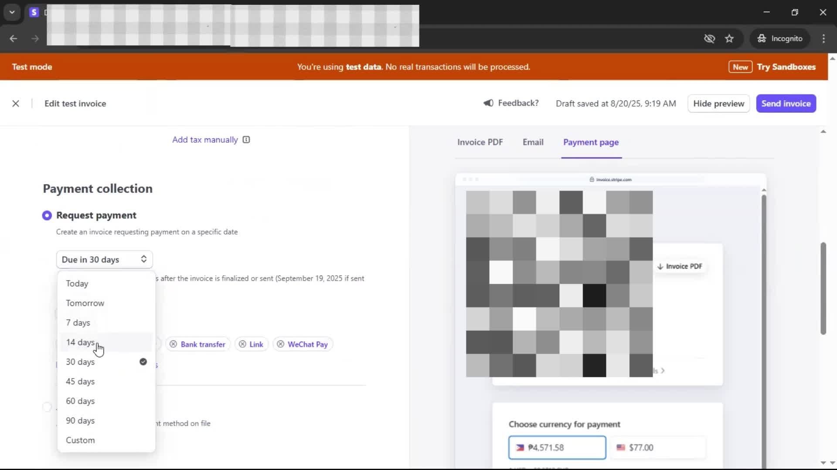837x470 pixels.
Task: Remove WeChat Pay payment method icon
Action: 281,344
